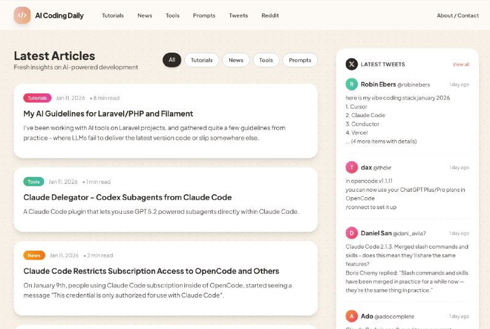Screen dimensions: 490x329
Task: Click View all tweets link
Action: [x=461, y=64]
